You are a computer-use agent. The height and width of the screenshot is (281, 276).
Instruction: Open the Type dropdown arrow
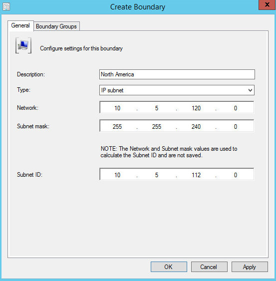tap(250, 90)
